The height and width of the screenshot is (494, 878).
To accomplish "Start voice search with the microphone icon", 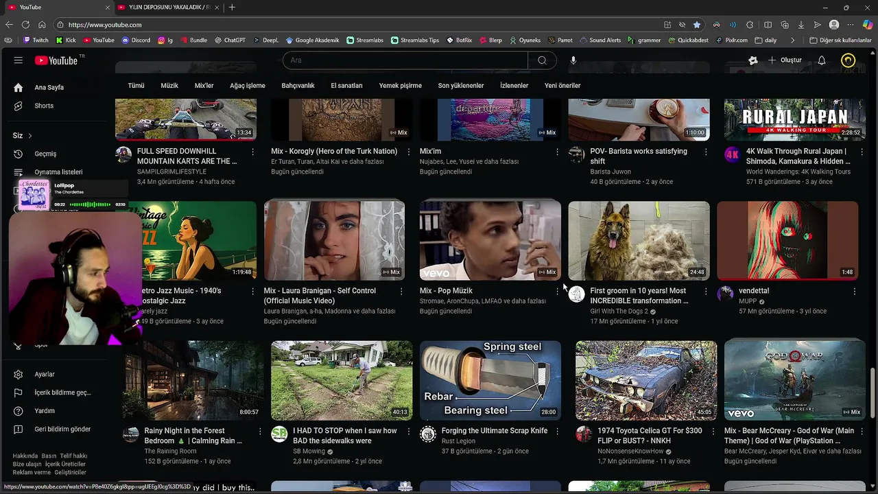I will click(x=573, y=60).
